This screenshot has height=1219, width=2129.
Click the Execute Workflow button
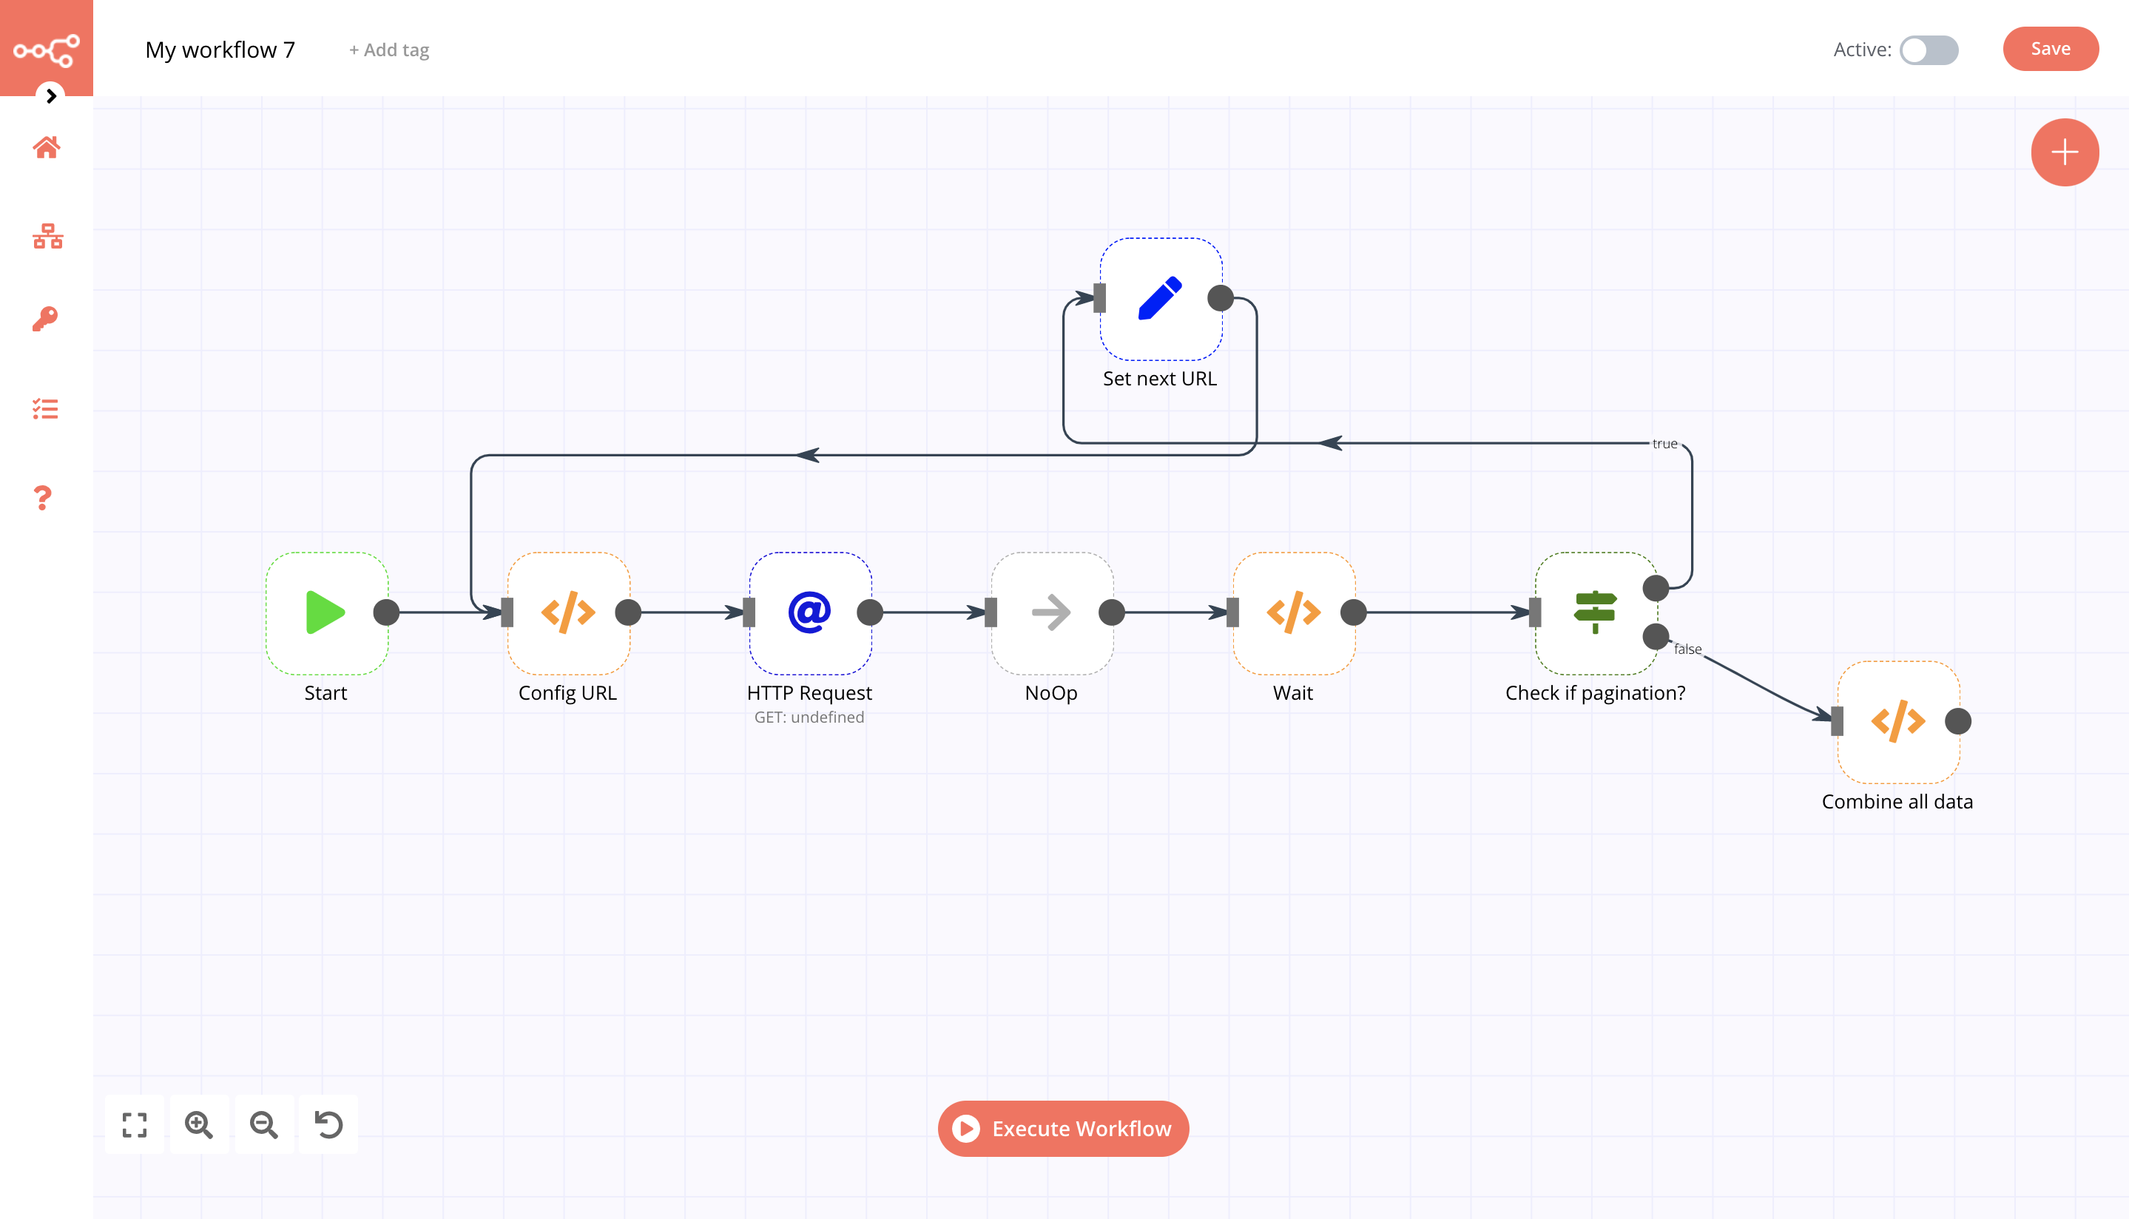pos(1063,1129)
